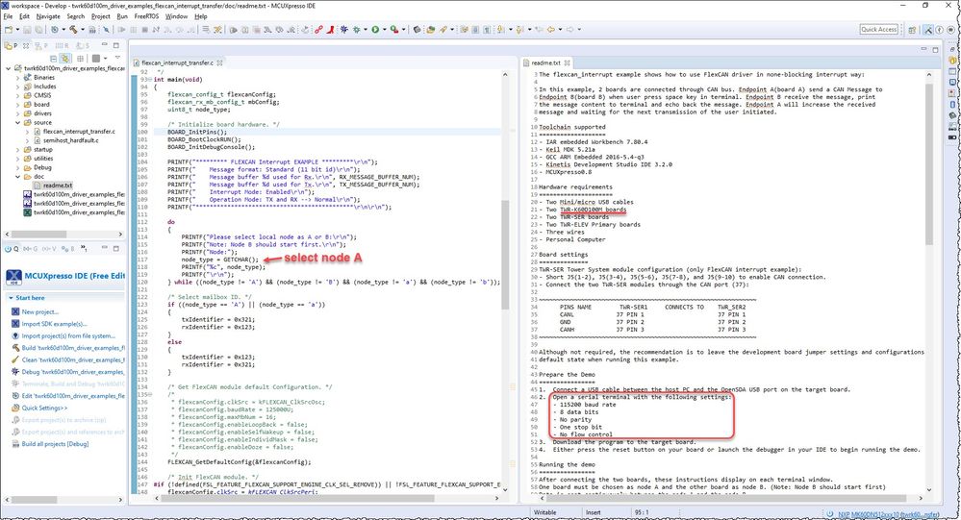Click Build icon in Quickstart panel list
The width and height of the screenshot is (961, 520).
pyautogui.click(x=15, y=348)
